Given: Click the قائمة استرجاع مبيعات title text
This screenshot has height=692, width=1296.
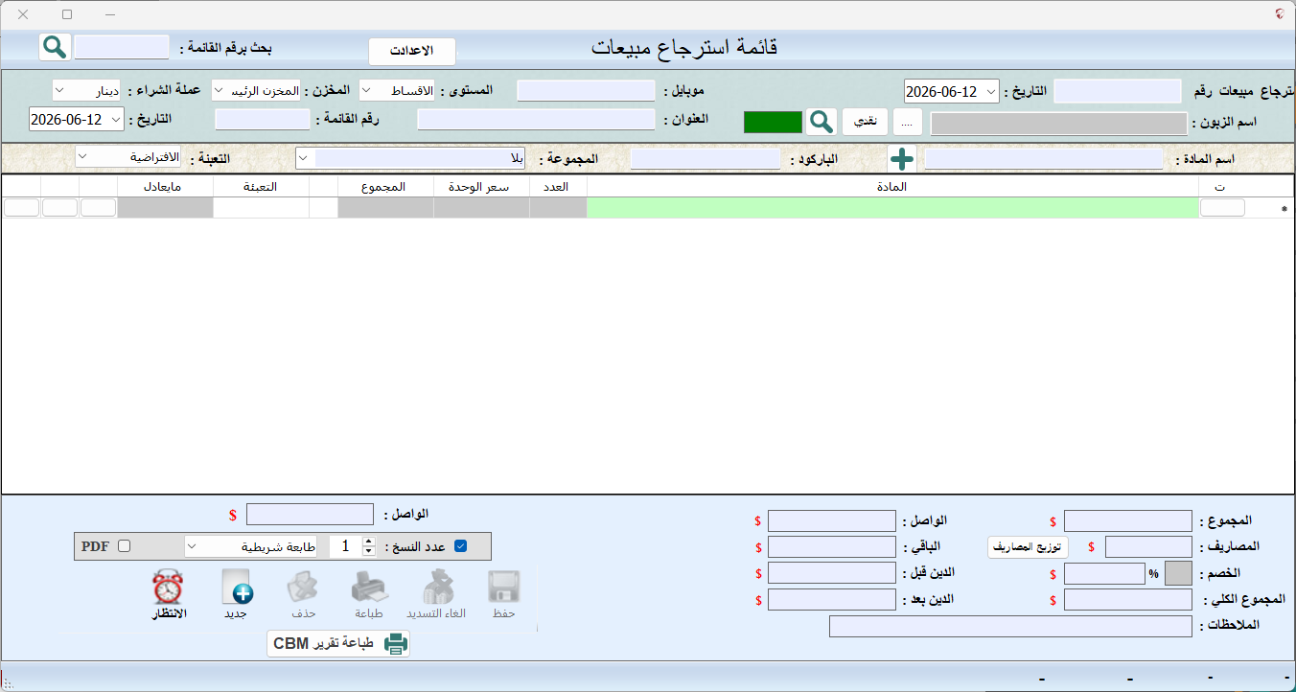Looking at the screenshot, I should (684, 47).
